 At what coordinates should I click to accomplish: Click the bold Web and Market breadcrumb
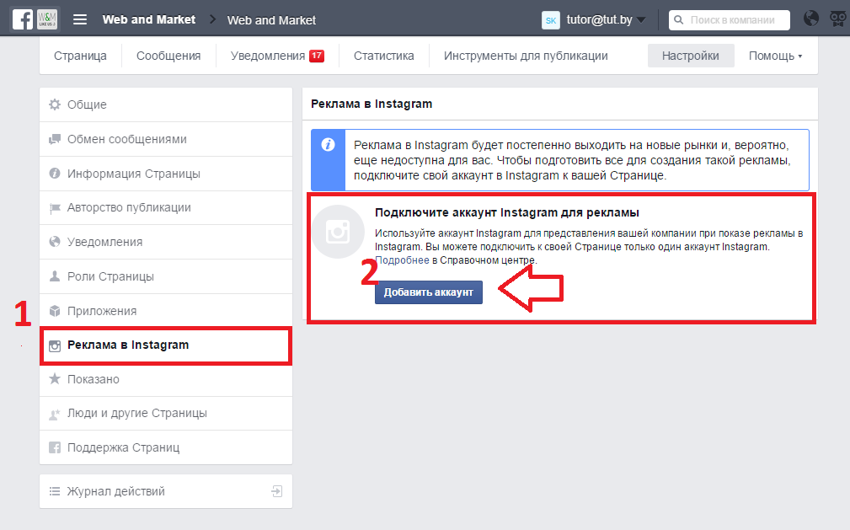pyautogui.click(x=148, y=19)
